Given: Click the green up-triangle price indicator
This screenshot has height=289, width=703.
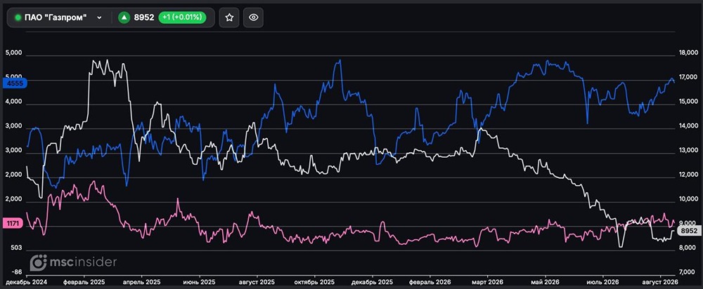Looking at the screenshot, I should point(124,18).
